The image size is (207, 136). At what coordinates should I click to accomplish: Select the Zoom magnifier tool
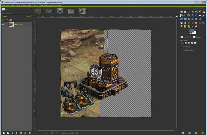(x=189, y=15)
